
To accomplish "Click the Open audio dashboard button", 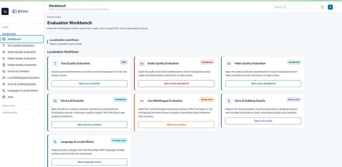I will coord(176,84).
